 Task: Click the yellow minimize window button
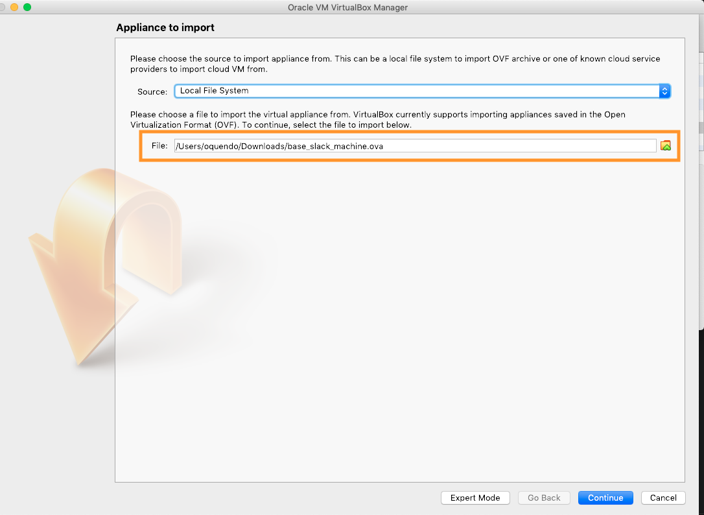click(x=14, y=7)
